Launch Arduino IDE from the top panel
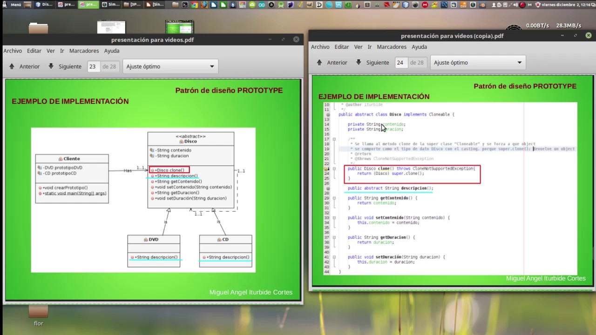 tap(262, 5)
